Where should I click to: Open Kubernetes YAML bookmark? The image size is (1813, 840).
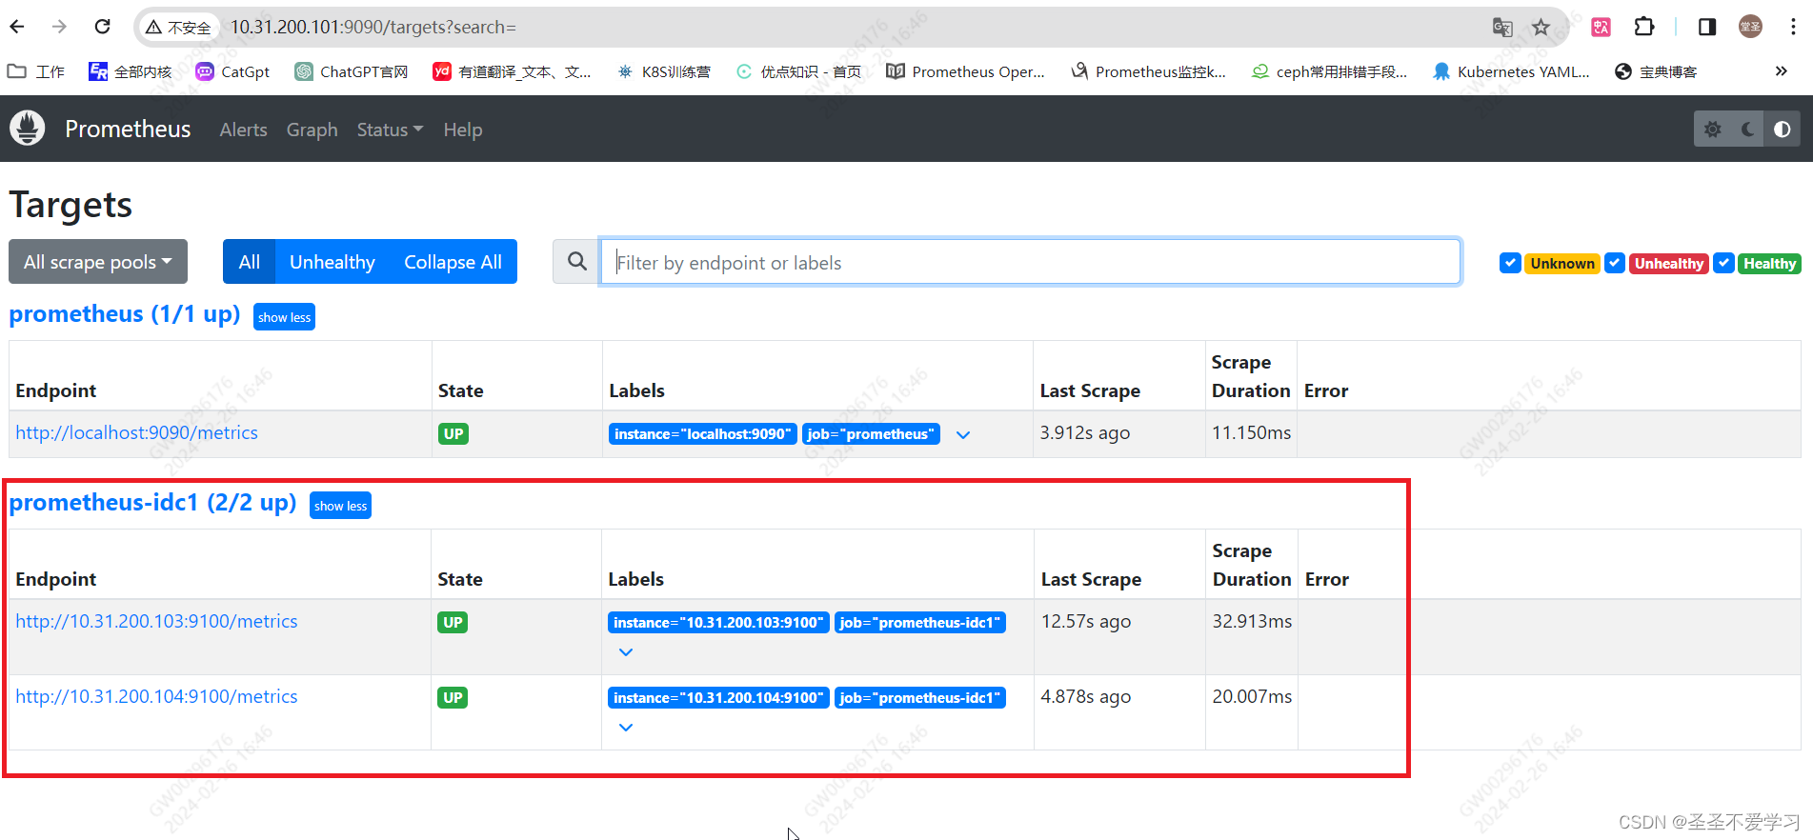click(x=1511, y=71)
